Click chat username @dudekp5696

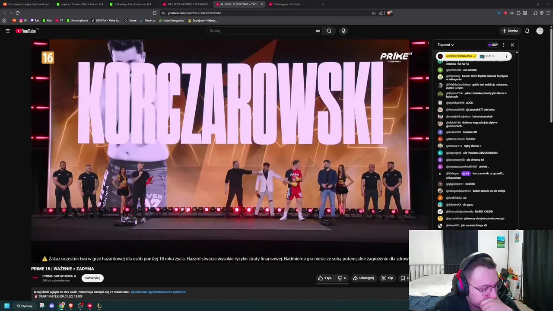coord(455,103)
